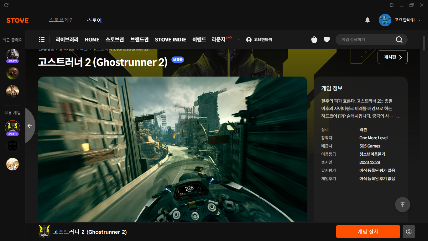
Task: Click the 액션 genre link
Action: tap(363, 130)
